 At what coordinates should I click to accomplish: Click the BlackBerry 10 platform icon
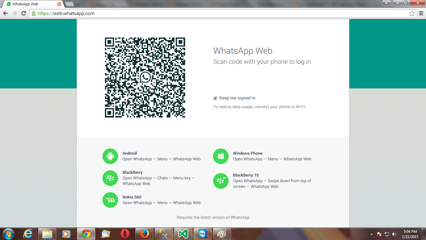point(221,181)
